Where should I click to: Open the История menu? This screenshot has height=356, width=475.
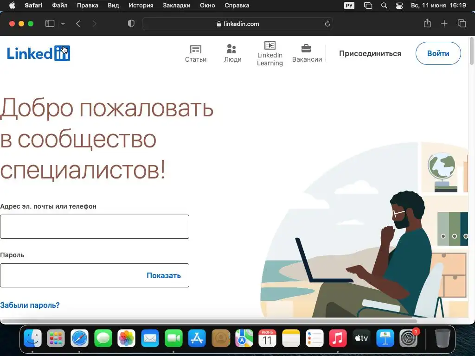point(141,6)
